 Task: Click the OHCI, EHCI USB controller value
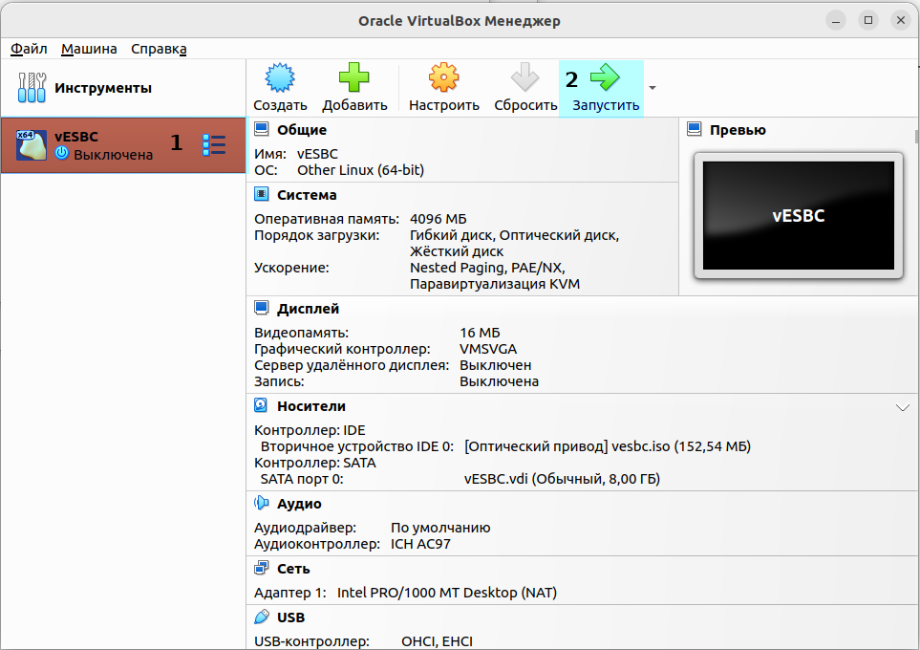(437, 641)
